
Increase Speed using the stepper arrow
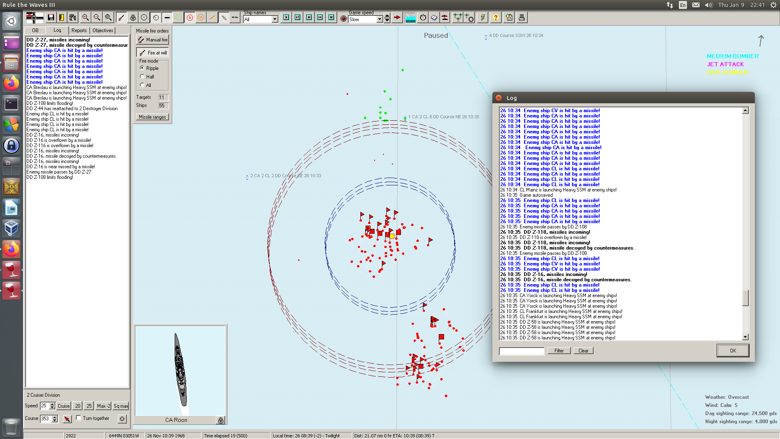click(52, 404)
